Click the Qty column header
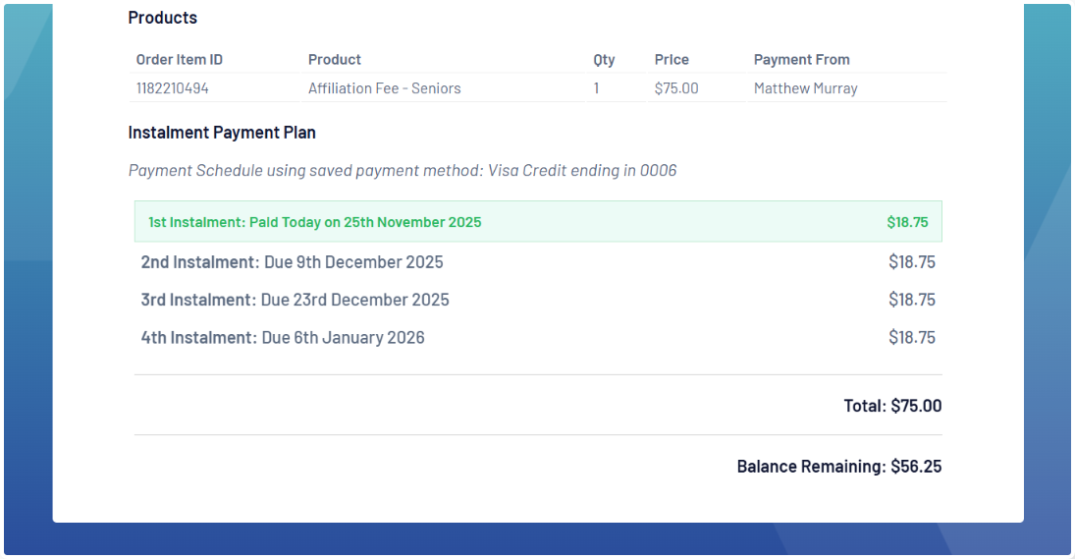Image resolution: width=1075 pixels, height=559 pixels. (604, 60)
